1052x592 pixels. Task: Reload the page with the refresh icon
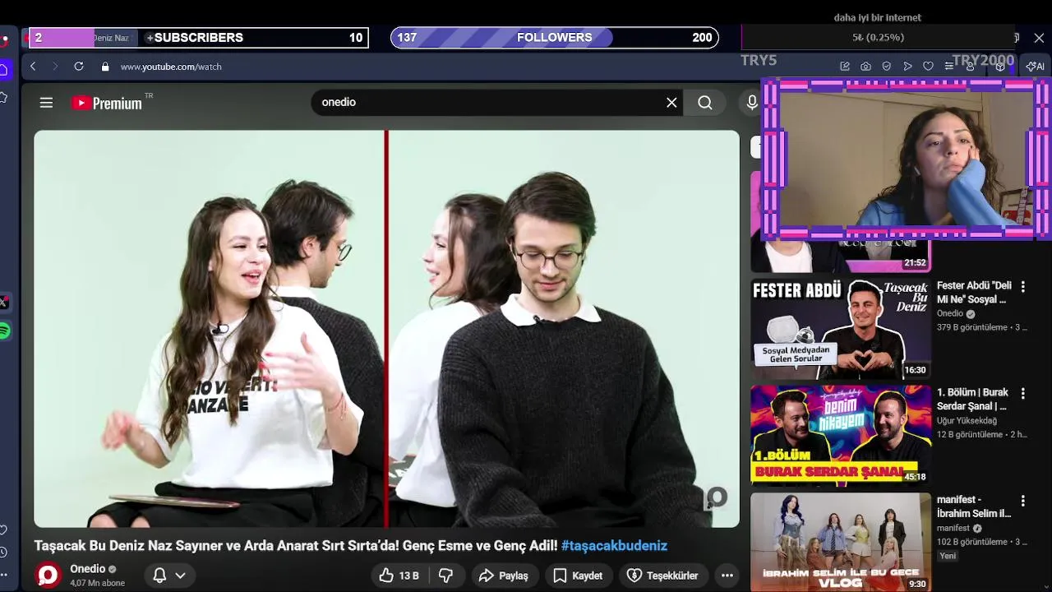79,67
